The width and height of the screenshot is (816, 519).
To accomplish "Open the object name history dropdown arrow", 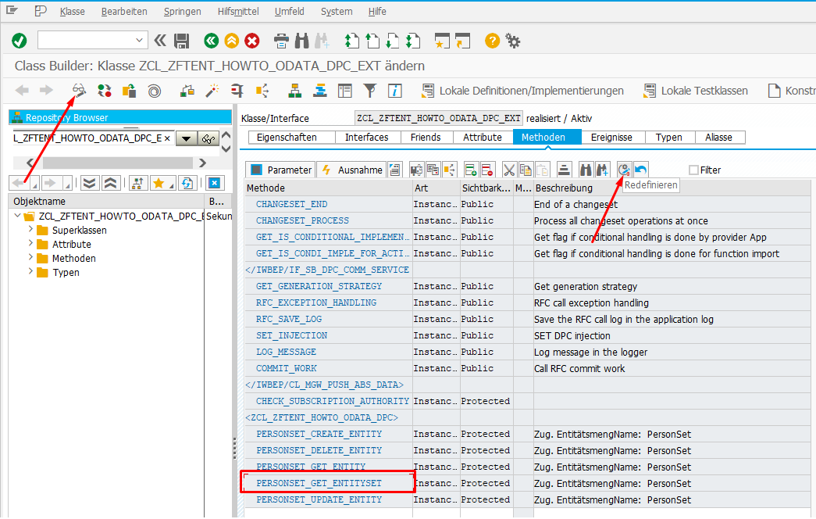I will click(187, 138).
